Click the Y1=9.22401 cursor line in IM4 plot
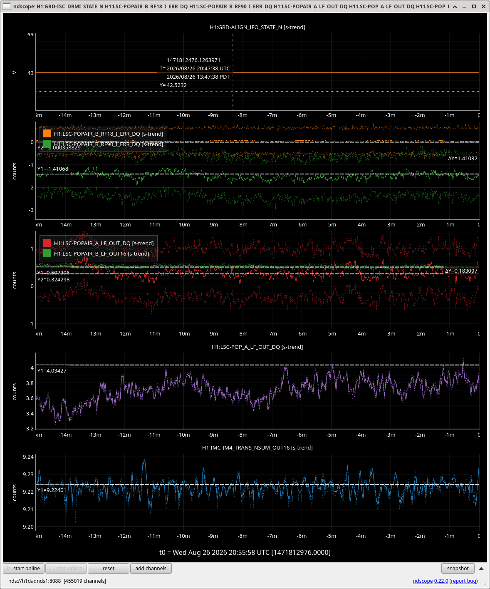Viewport: 490px width, 589px height. point(257,485)
